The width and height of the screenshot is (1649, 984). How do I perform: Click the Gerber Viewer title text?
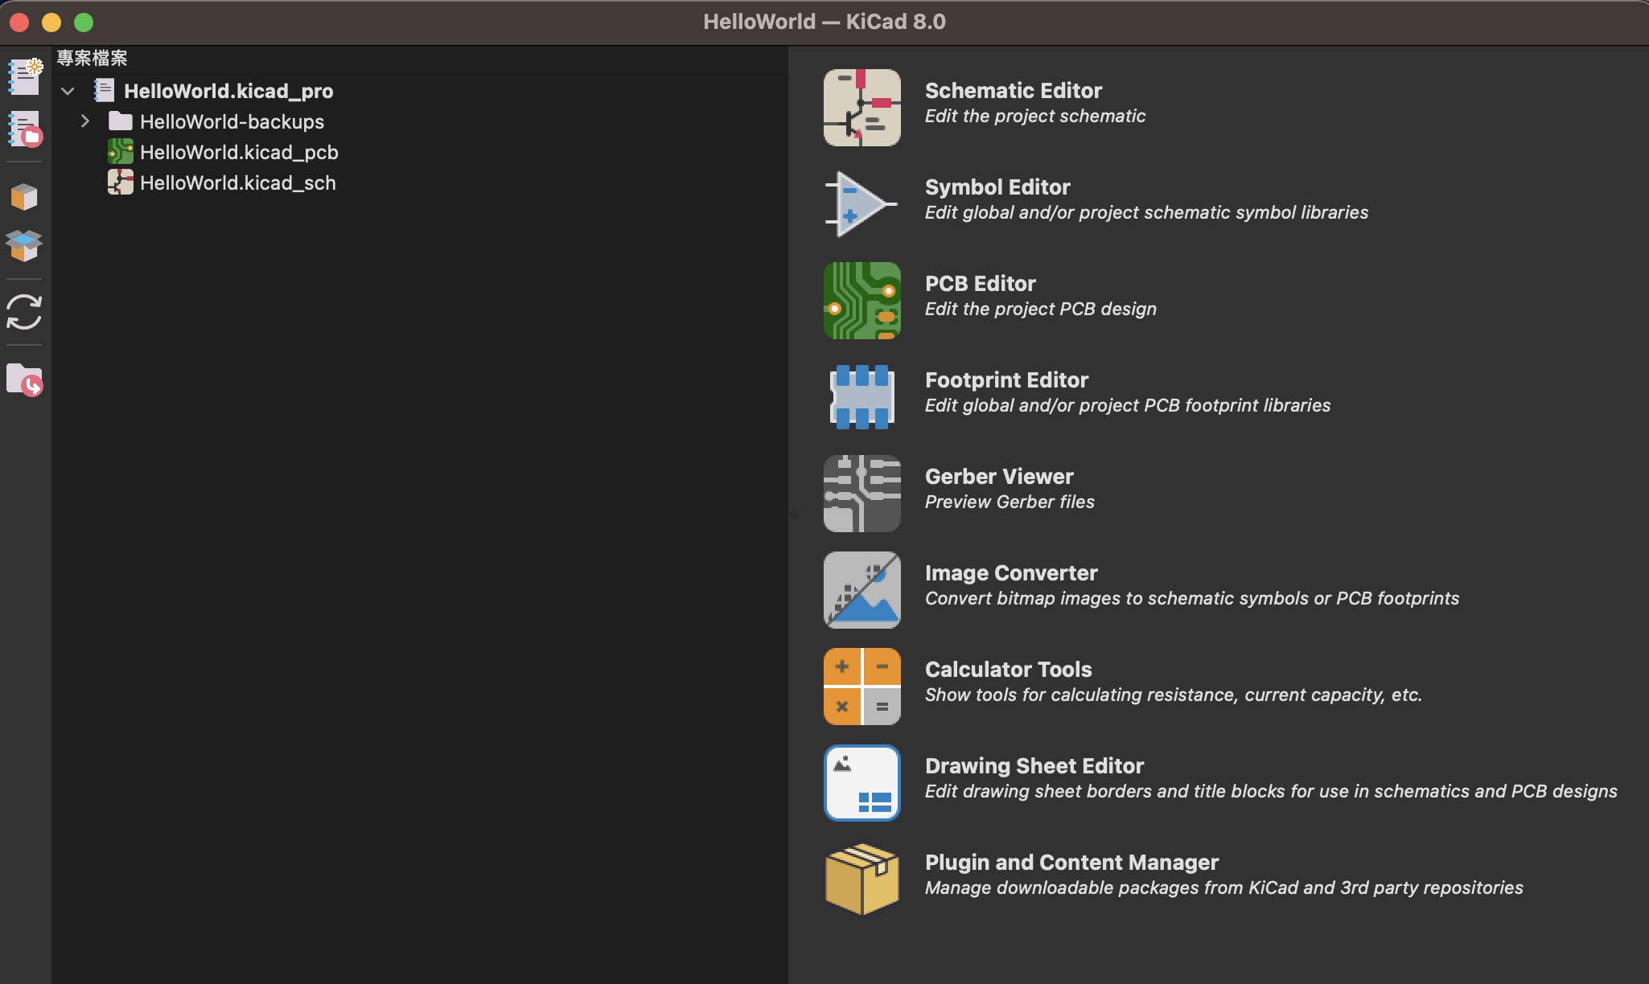[x=999, y=477]
